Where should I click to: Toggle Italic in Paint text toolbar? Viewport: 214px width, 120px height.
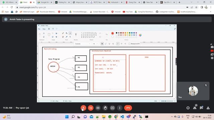coord(106,44)
